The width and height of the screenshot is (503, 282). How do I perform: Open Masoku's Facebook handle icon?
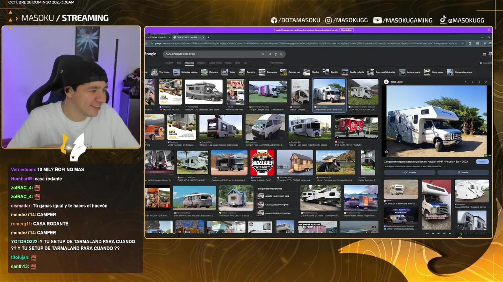pyautogui.click(x=274, y=20)
